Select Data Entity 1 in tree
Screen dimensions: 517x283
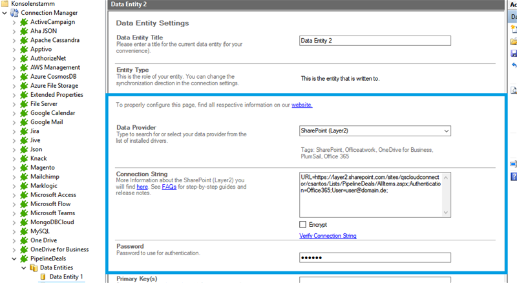66,277
